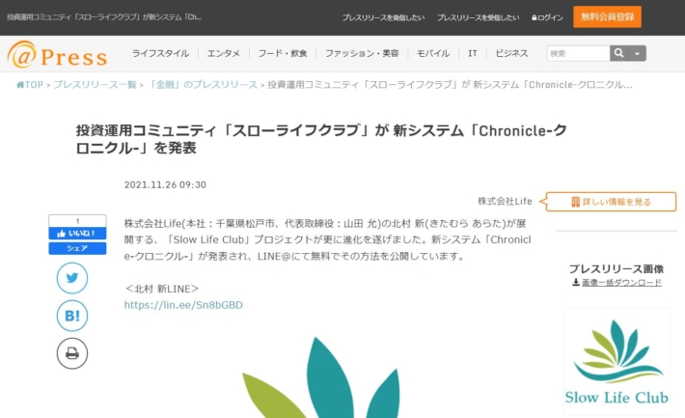
Task: Select the ファッション・美容 menu item
Action: tap(362, 53)
